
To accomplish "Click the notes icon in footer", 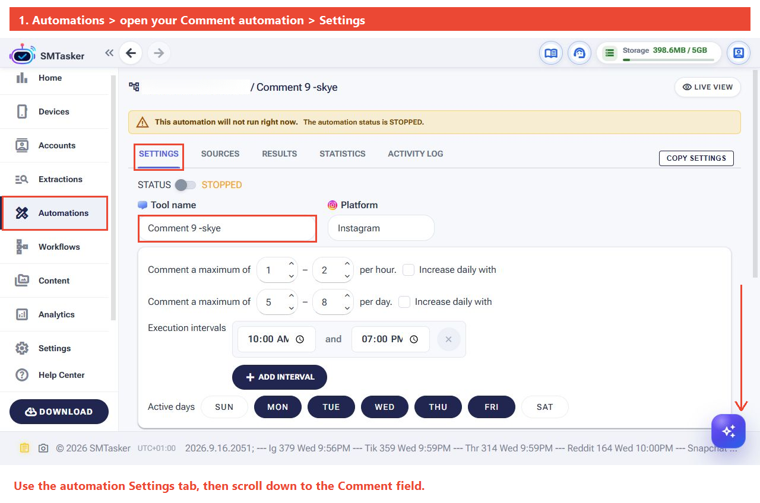I will (x=24, y=448).
